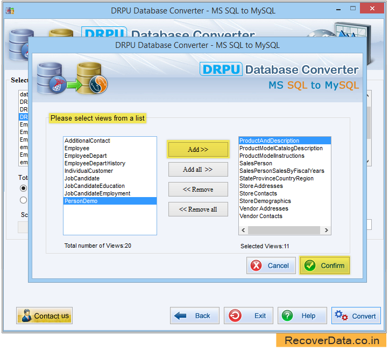The width and height of the screenshot is (389, 350).
Task: Click the Convert button in the main window
Action: coord(356,316)
